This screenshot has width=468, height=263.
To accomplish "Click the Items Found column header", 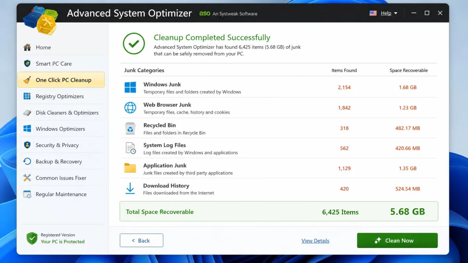I will [x=344, y=71].
